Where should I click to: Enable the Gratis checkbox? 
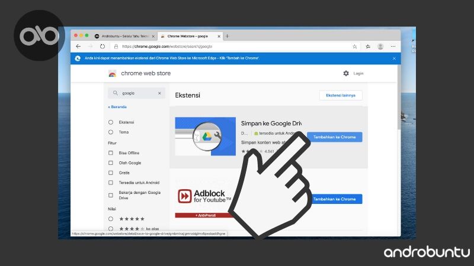click(x=111, y=173)
